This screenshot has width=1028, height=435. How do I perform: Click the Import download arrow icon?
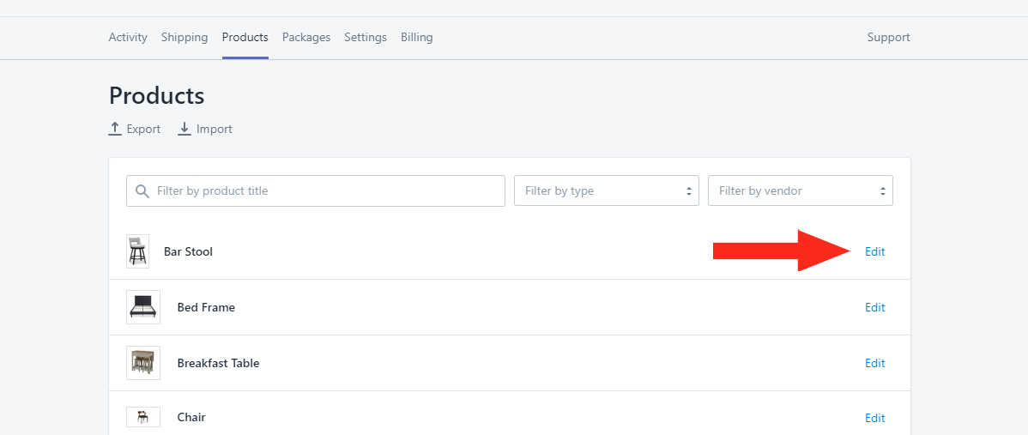point(184,129)
